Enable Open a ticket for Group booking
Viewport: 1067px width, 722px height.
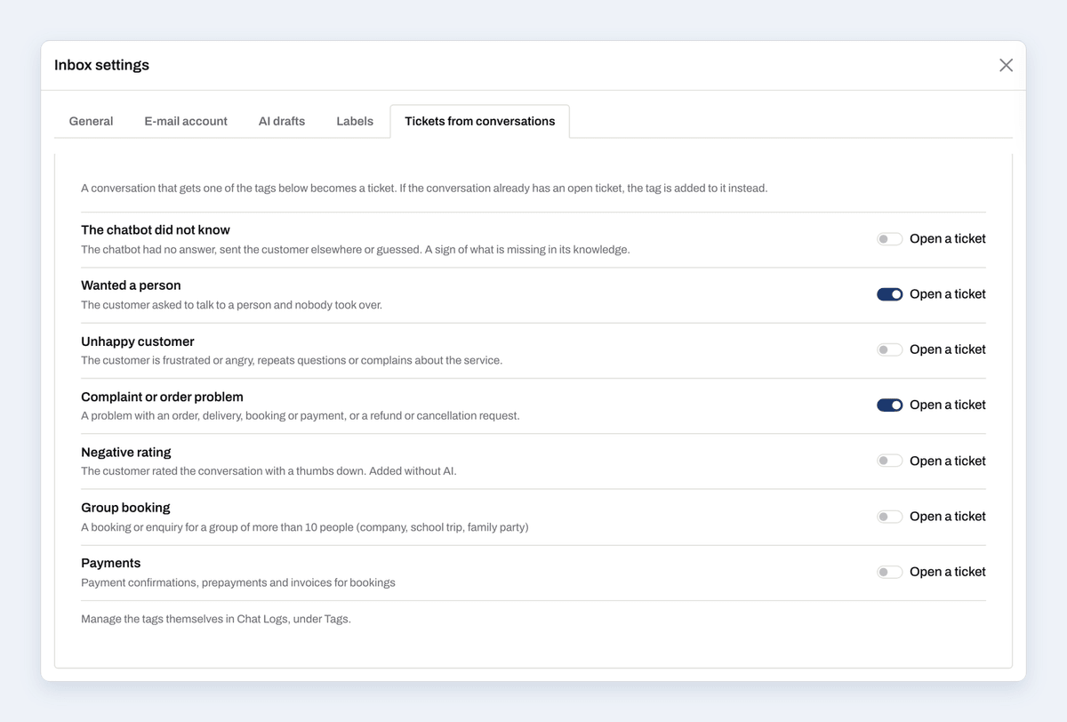(889, 517)
